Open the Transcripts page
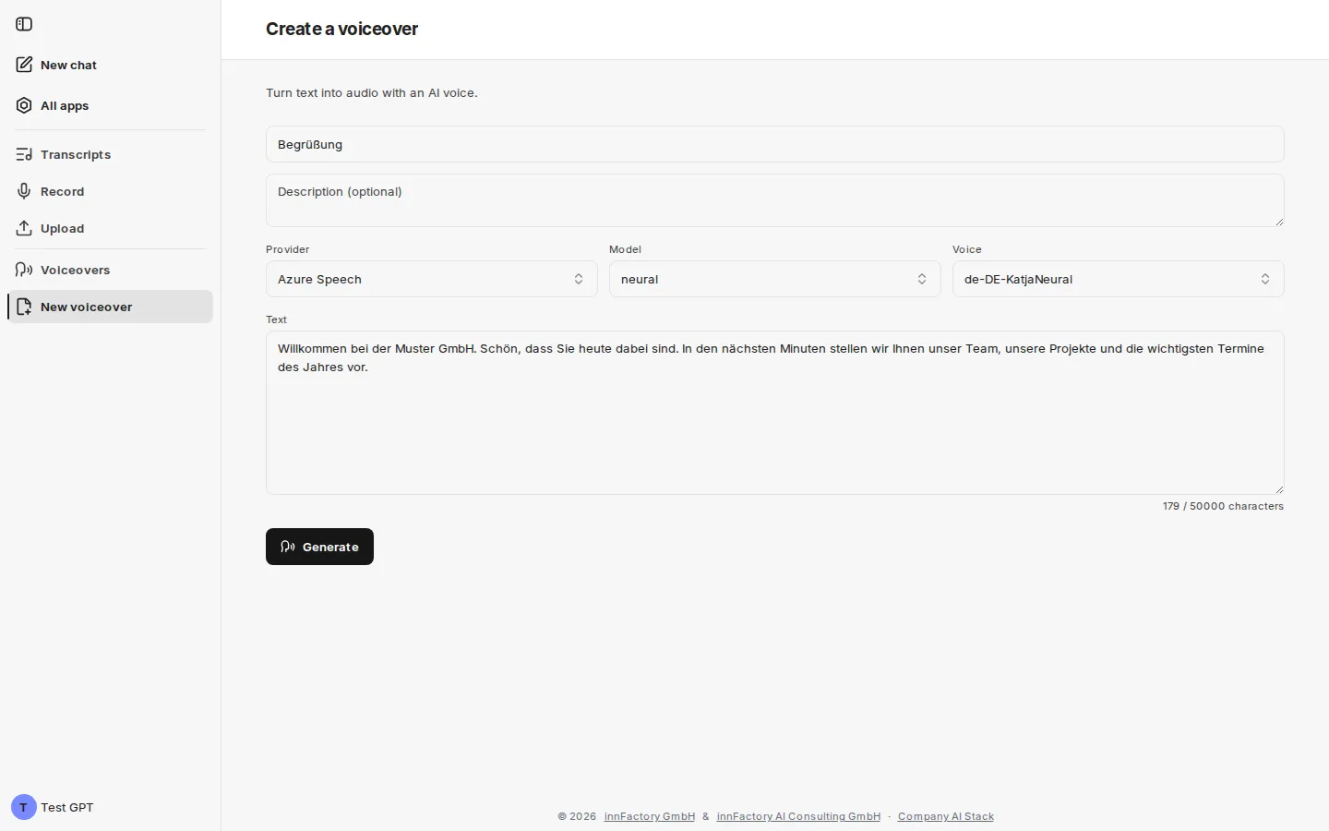Screen dimensions: 1329x831 (x=110, y=154)
